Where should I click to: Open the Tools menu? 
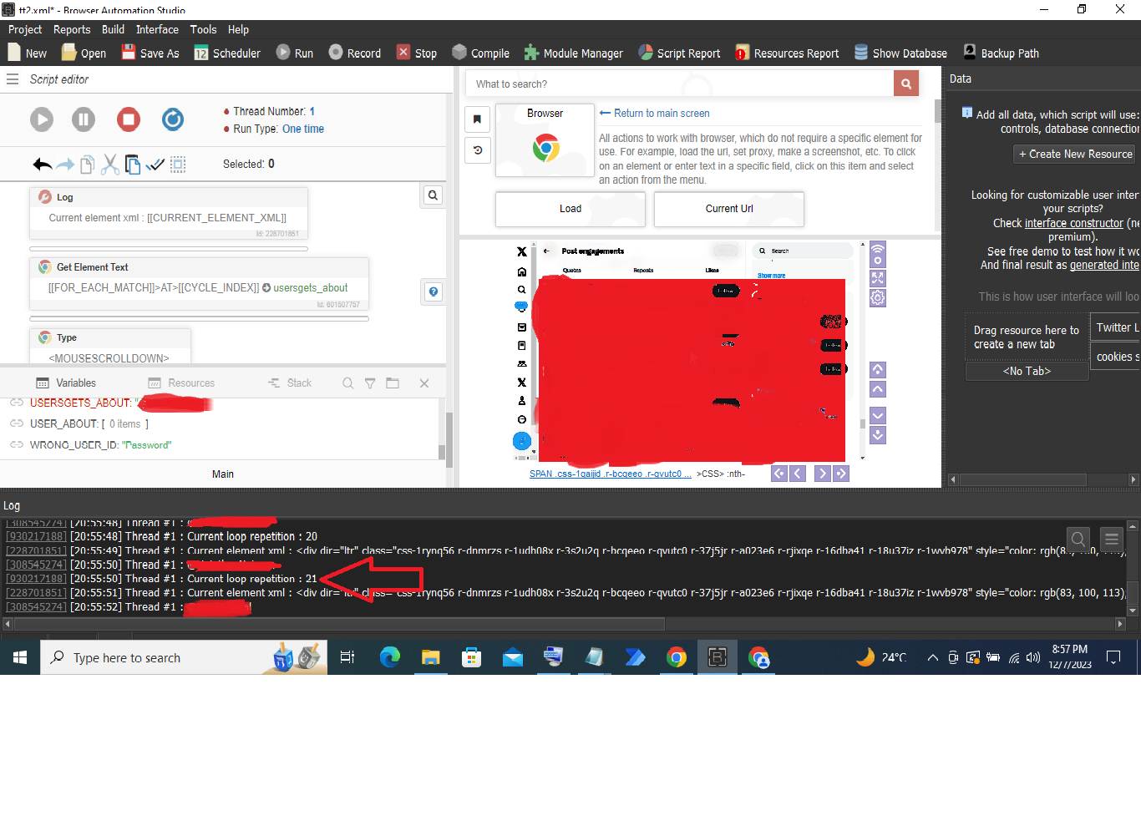[203, 29]
